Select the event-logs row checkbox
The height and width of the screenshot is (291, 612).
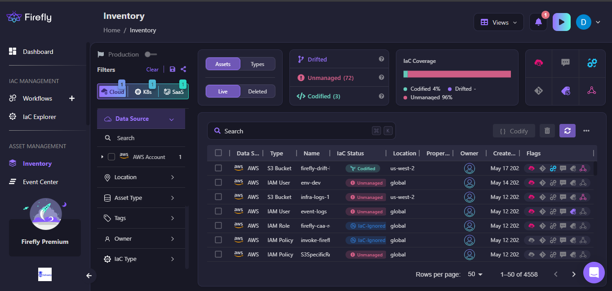tap(218, 211)
